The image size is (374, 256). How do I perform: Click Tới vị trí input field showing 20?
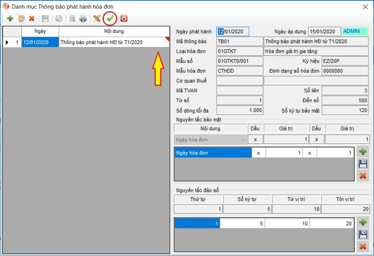[346, 209]
